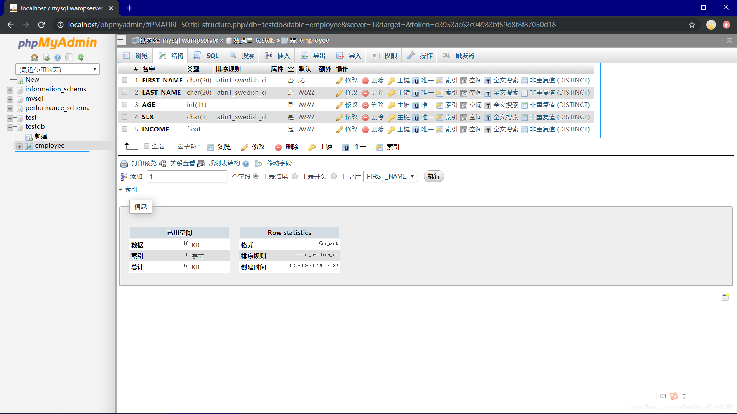737x414 pixels.
Task: Click the employee table in sidebar
Action: pyautogui.click(x=49, y=145)
